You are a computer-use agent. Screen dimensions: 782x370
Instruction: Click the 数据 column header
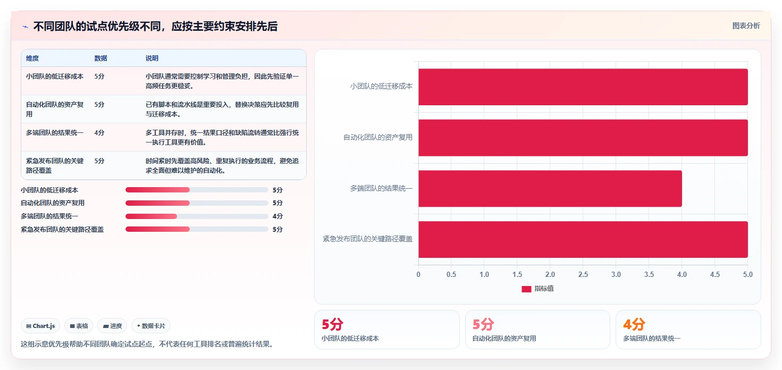pos(100,58)
